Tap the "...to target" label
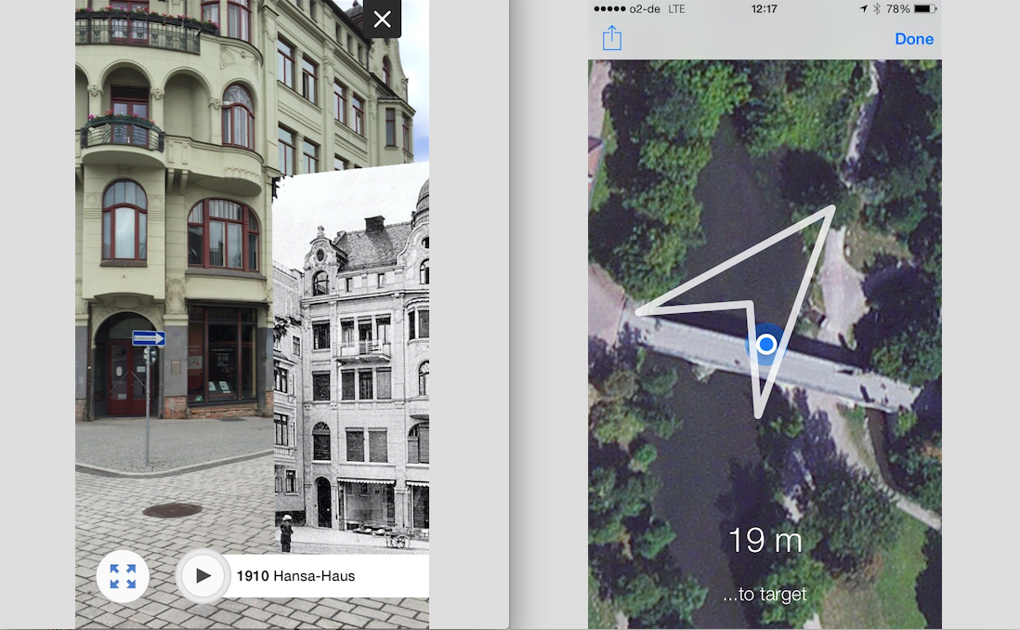Image resolution: width=1020 pixels, height=630 pixels. coord(765,594)
